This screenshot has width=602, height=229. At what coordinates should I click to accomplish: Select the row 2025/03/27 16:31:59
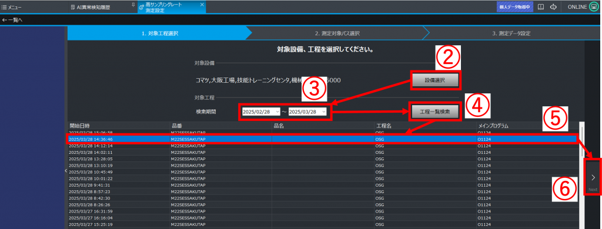(x=323, y=211)
